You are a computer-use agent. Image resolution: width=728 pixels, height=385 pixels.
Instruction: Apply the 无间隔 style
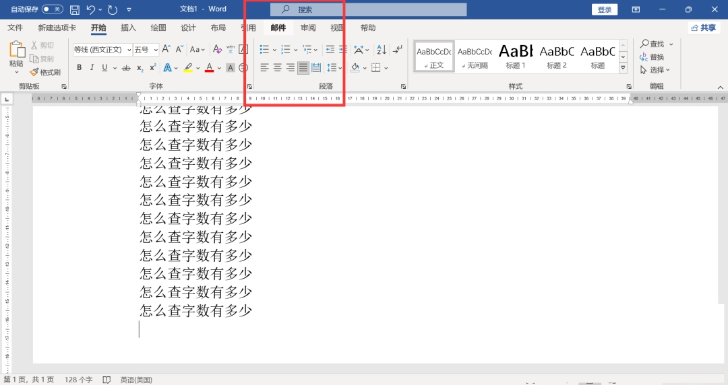pyautogui.click(x=475, y=56)
